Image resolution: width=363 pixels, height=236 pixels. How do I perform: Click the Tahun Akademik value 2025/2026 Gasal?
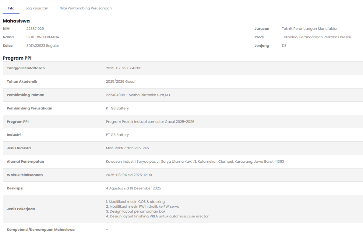point(120,82)
